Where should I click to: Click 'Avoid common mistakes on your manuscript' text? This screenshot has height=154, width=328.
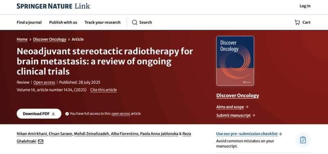tap(245, 143)
